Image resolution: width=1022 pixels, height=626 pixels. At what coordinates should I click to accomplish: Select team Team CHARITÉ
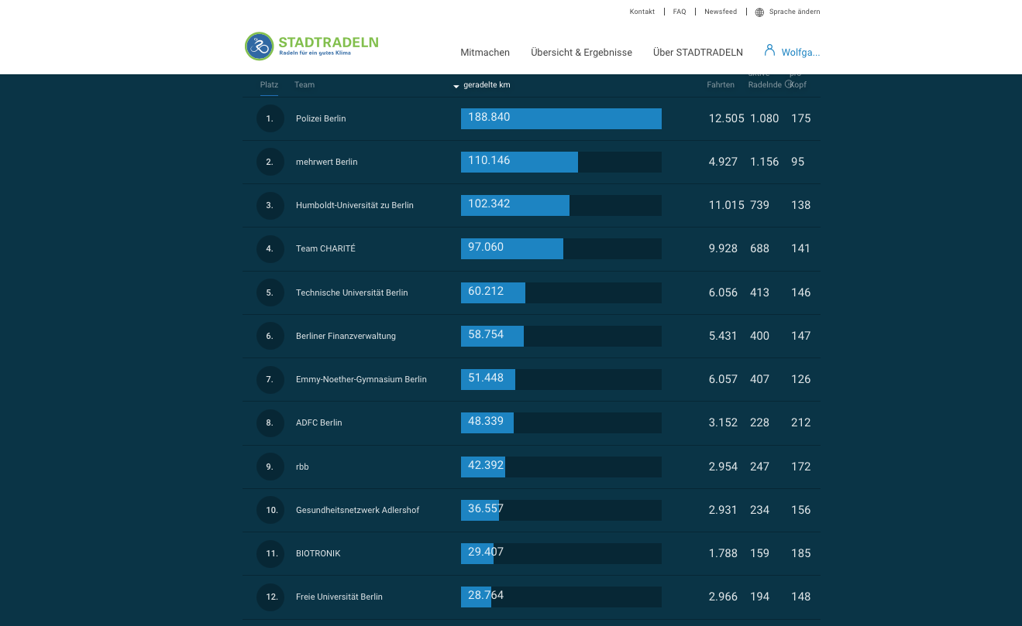pos(325,248)
